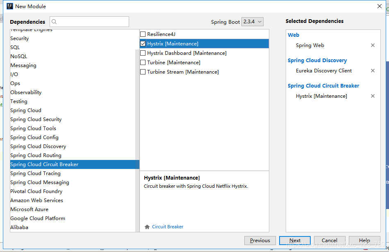Click the IntelliJ logo in title bar
The height and width of the screenshot is (252, 389).
(10, 6)
